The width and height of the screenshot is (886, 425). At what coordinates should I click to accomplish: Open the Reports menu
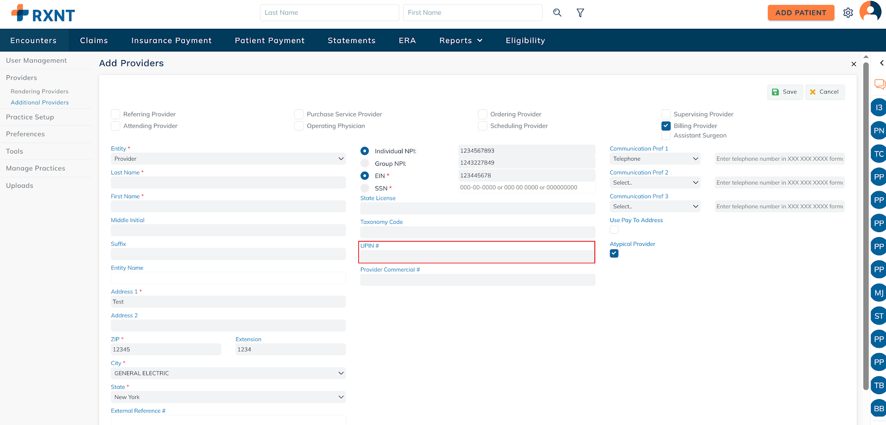[461, 40]
